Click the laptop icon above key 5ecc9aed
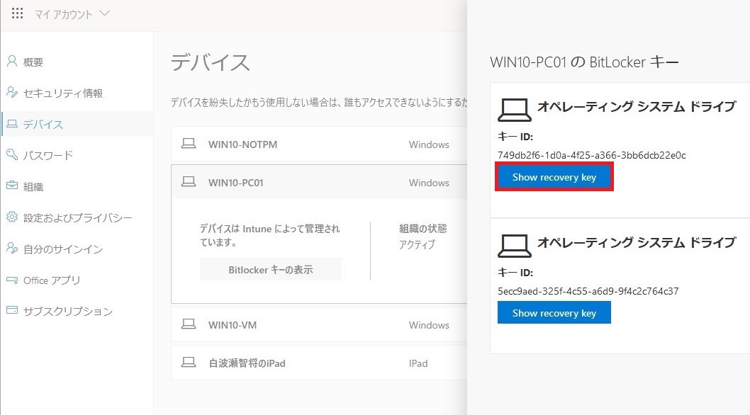 click(514, 246)
